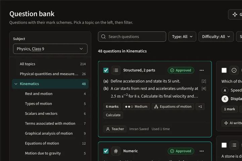Open three-dot menu on Structured question card
Viewport: 242px width, 161px height.
tap(202, 70)
